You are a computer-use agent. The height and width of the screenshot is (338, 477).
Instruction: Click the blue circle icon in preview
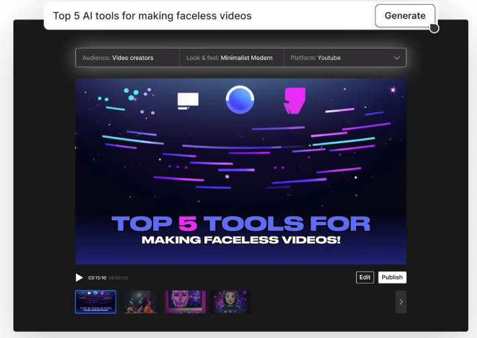click(240, 99)
